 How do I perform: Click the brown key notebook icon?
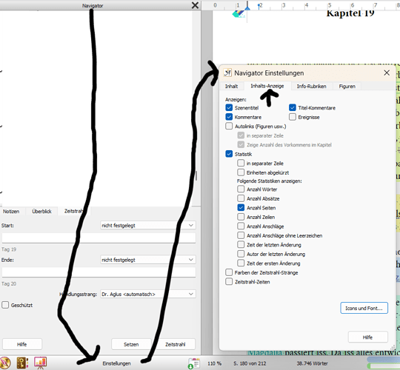coord(22,363)
